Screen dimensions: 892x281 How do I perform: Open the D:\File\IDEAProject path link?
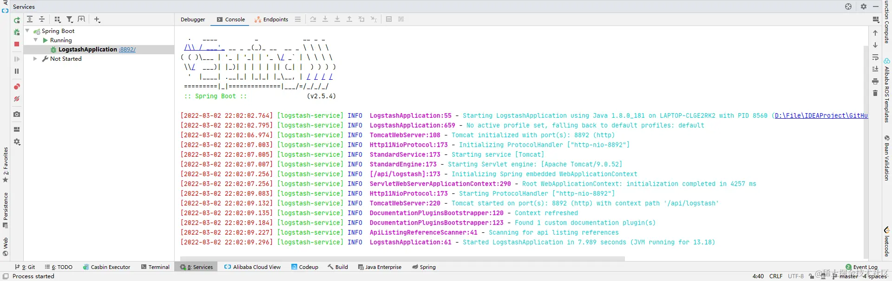[x=821, y=115]
